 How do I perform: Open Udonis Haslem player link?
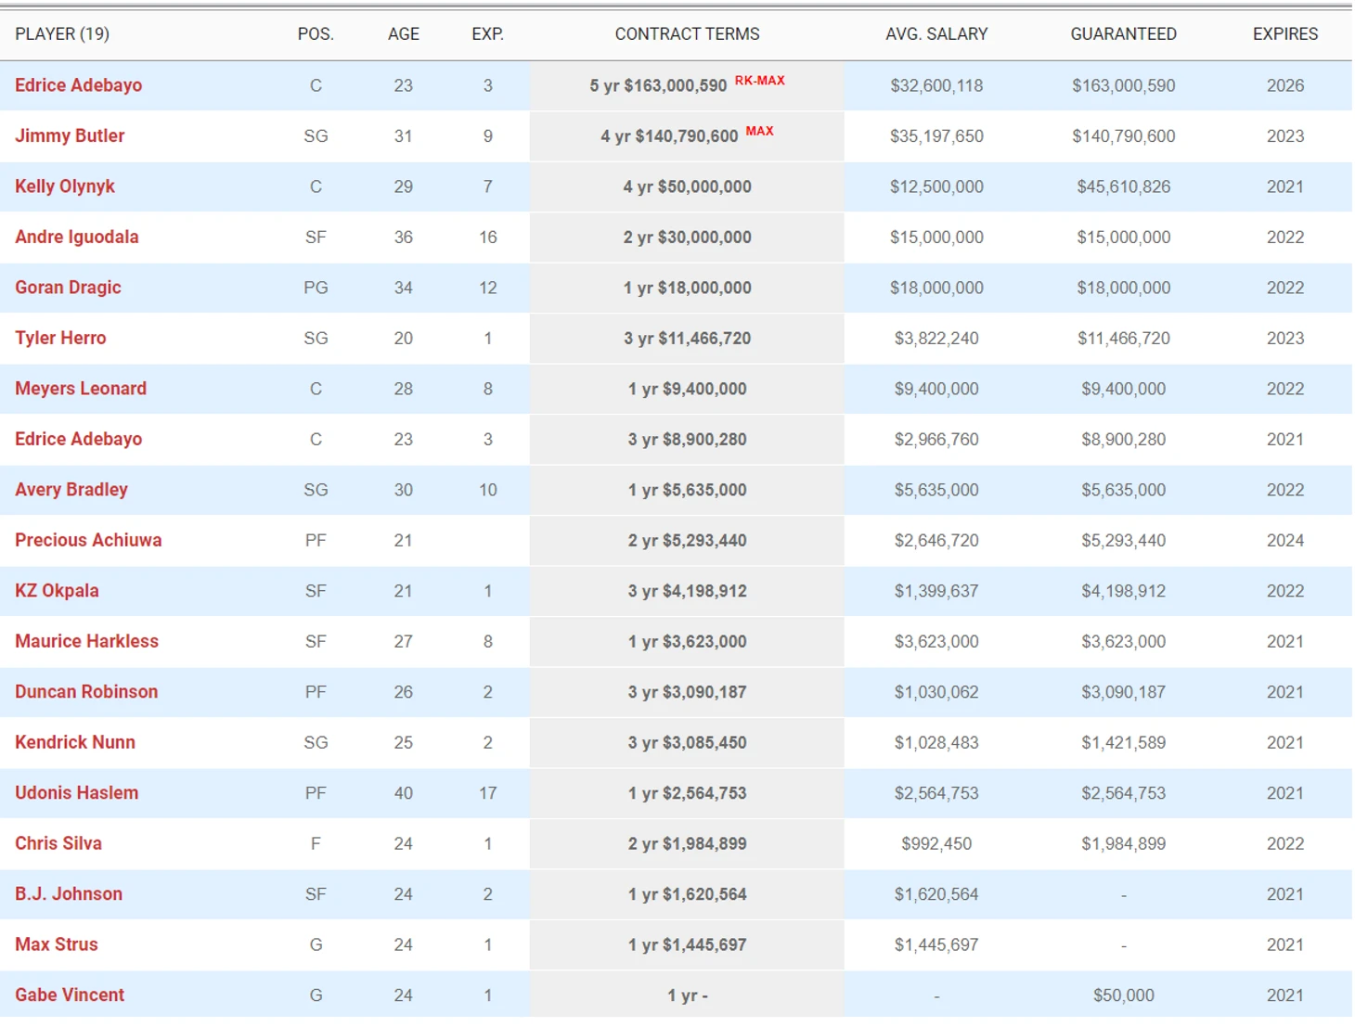tap(76, 793)
